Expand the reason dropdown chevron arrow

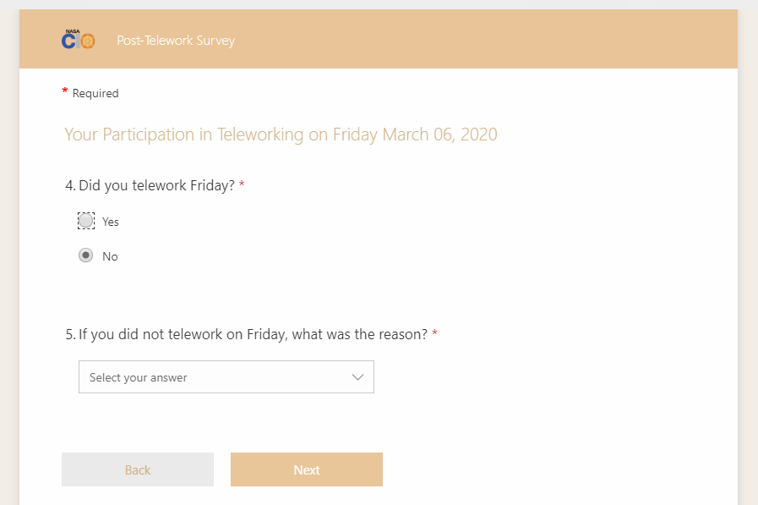[x=357, y=377]
